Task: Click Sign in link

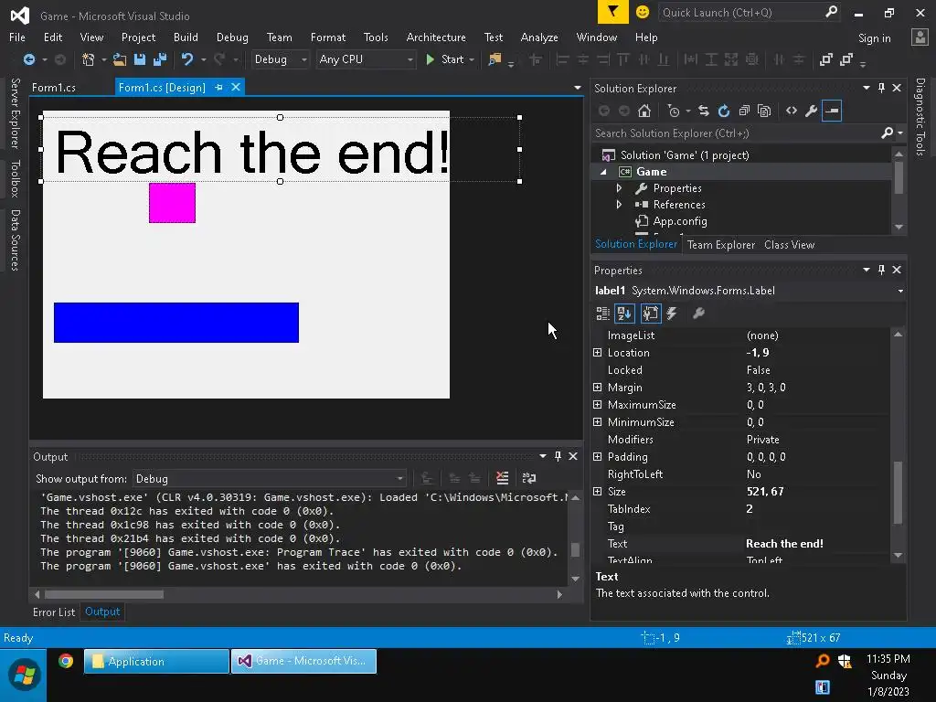Action: pos(874,38)
